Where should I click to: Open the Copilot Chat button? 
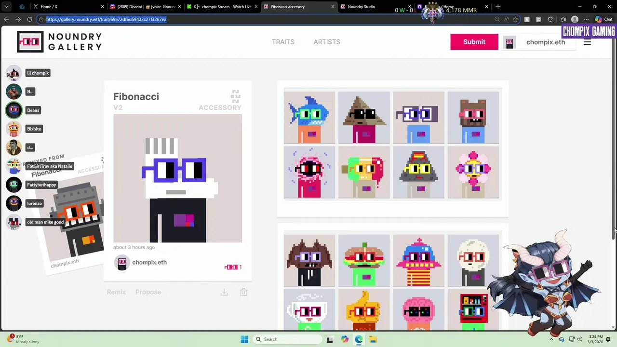pos(604,19)
